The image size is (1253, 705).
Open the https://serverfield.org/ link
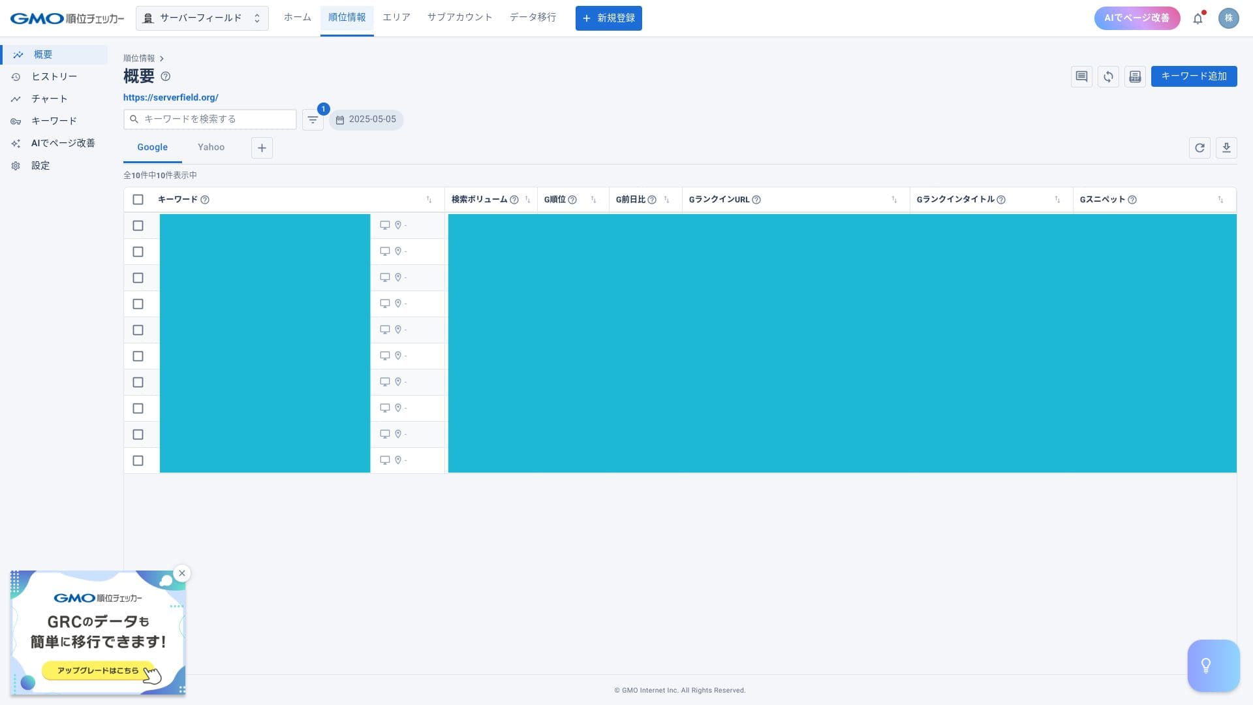[171, 97]
